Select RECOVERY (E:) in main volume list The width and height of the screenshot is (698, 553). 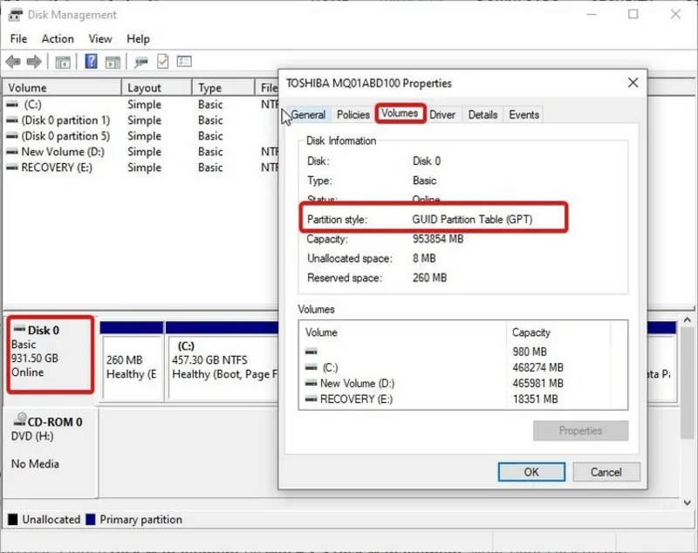click(56, 167)
